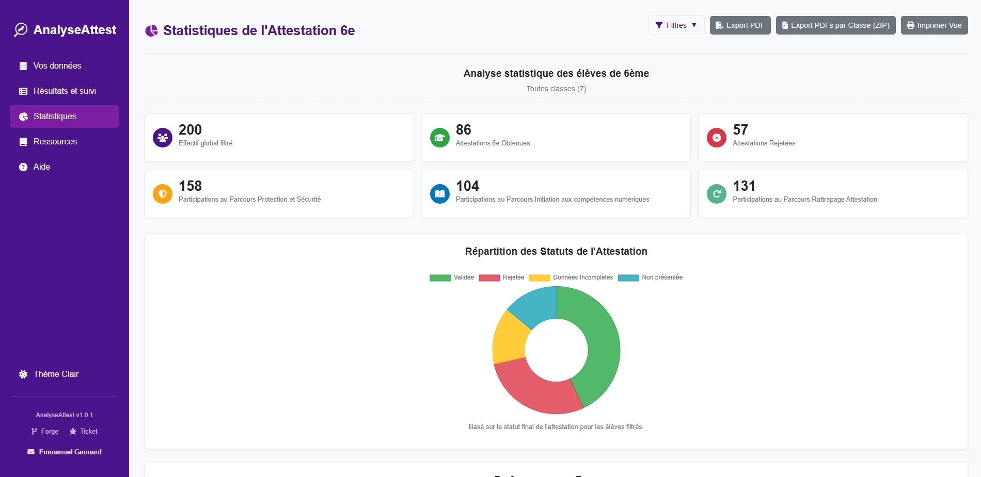This screenshot has width=981, height=477.
Task: Toggle Non présentée legend entry
Action: pyautogui.click(x=651, y=277)
